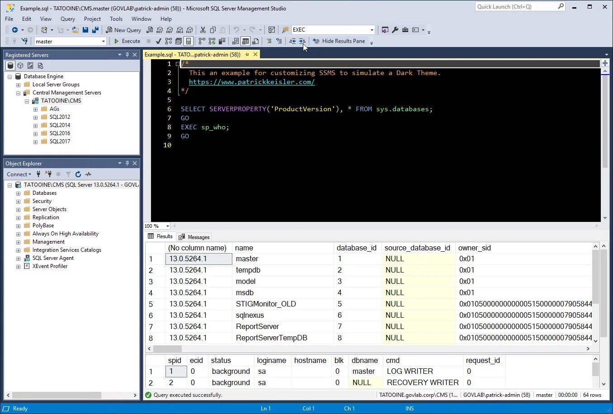Collapse the code region on line 1
Image resolution: width=613 pixels, height=414 pixels.
178,64
